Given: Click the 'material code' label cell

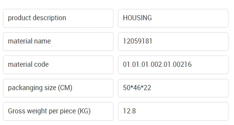Looking at the screenshot, I should click(58, 65).
